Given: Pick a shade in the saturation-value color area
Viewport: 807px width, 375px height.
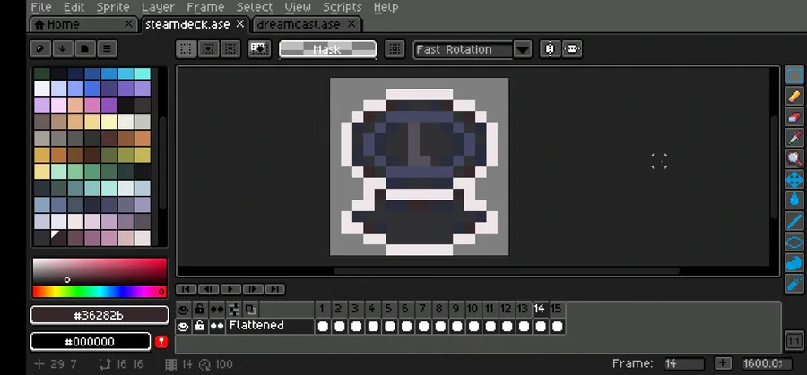Looking at the screenshot, I should click(x=100, y=272).
